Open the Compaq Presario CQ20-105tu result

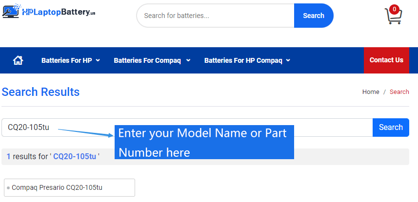[57, 187]
